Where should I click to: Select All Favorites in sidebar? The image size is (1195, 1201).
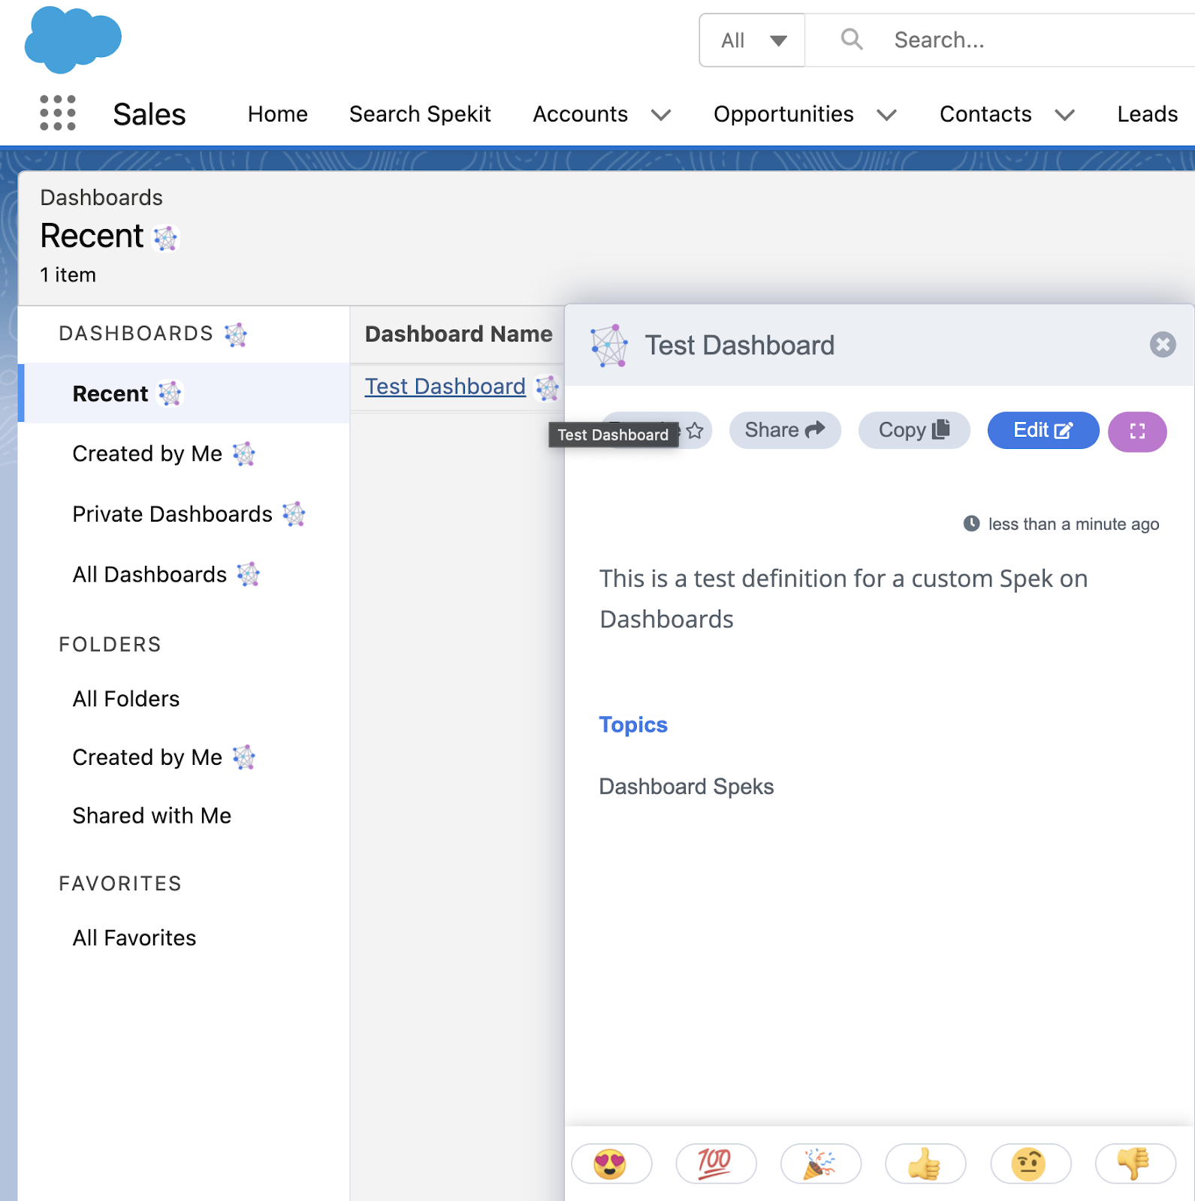(134, 938)
